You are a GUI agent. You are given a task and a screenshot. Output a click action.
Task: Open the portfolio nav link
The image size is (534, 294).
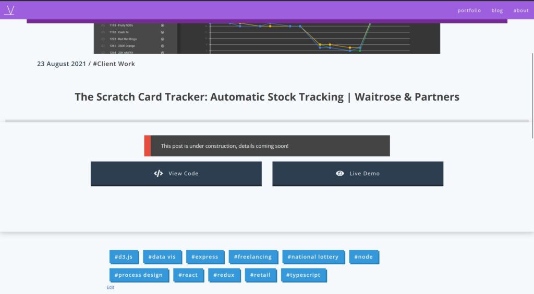(x=469, y=10)
